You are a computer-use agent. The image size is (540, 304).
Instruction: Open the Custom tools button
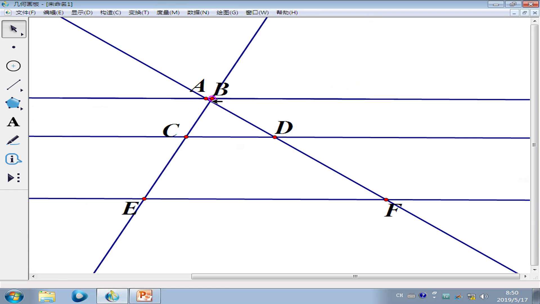pos(13,178)
